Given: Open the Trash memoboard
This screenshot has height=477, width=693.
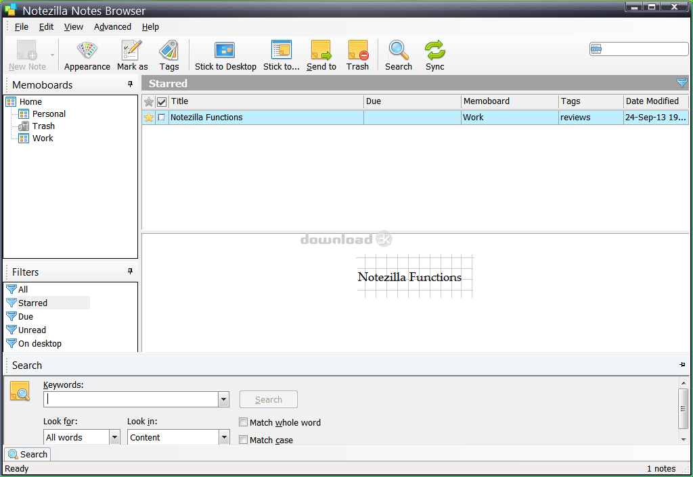Looking at the screenshot, I should 43,126.
